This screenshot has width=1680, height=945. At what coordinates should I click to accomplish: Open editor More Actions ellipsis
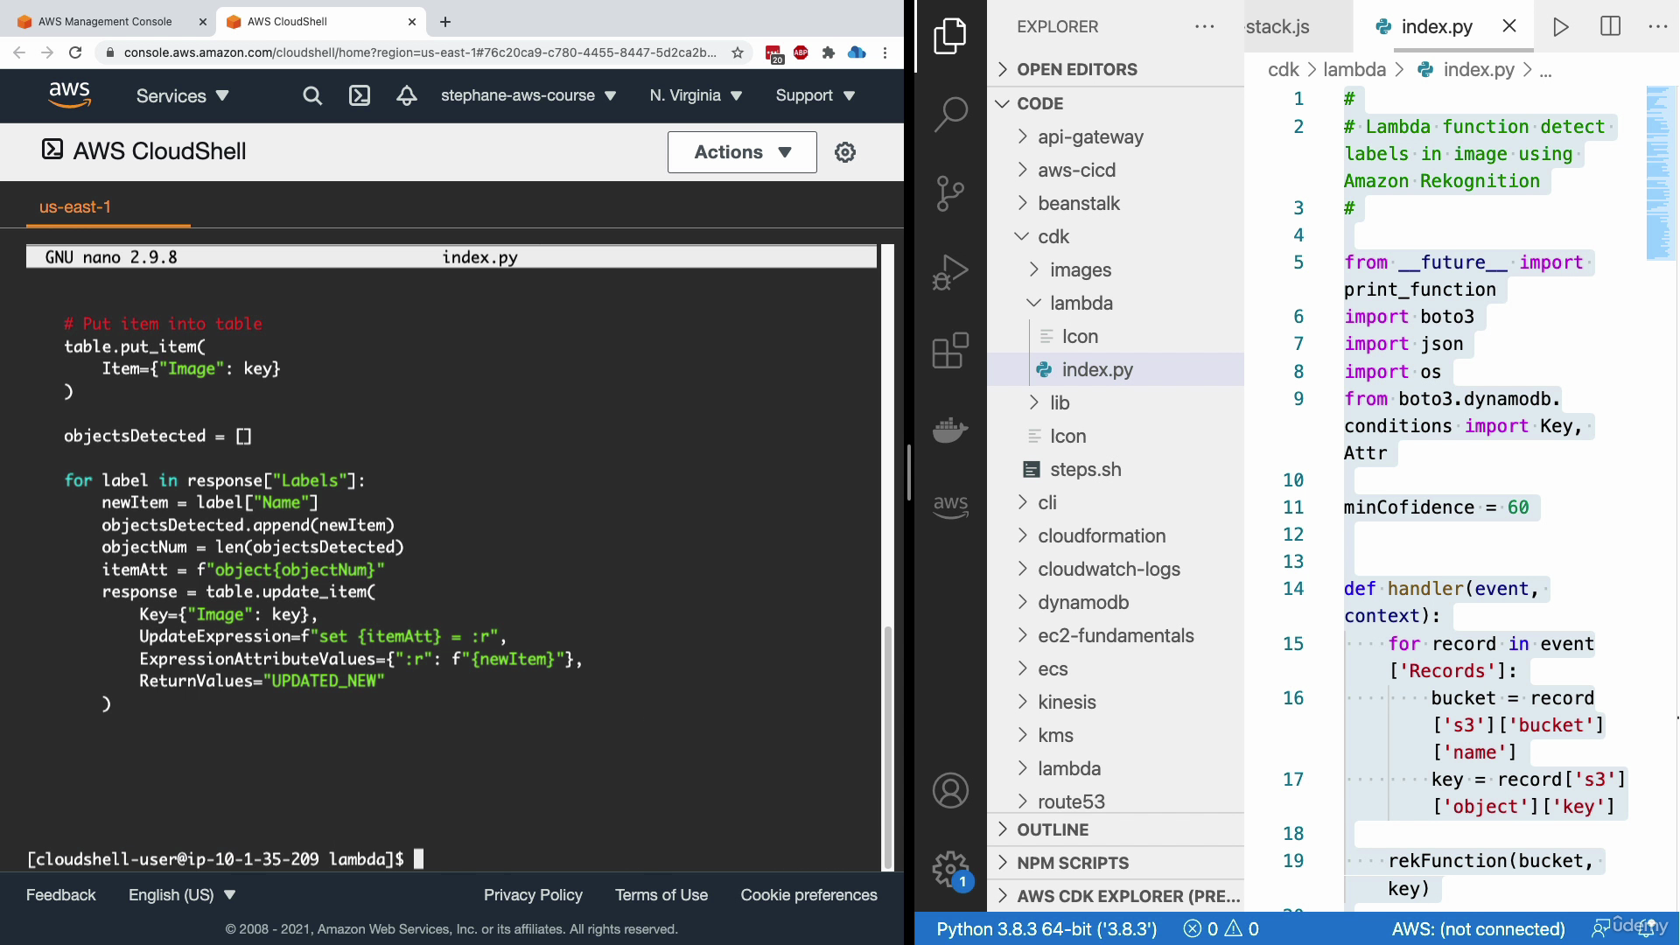(x=1658, y=26)
